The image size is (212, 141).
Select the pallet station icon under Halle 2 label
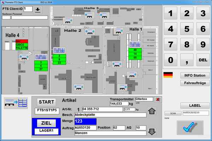[x=90, y=32]
